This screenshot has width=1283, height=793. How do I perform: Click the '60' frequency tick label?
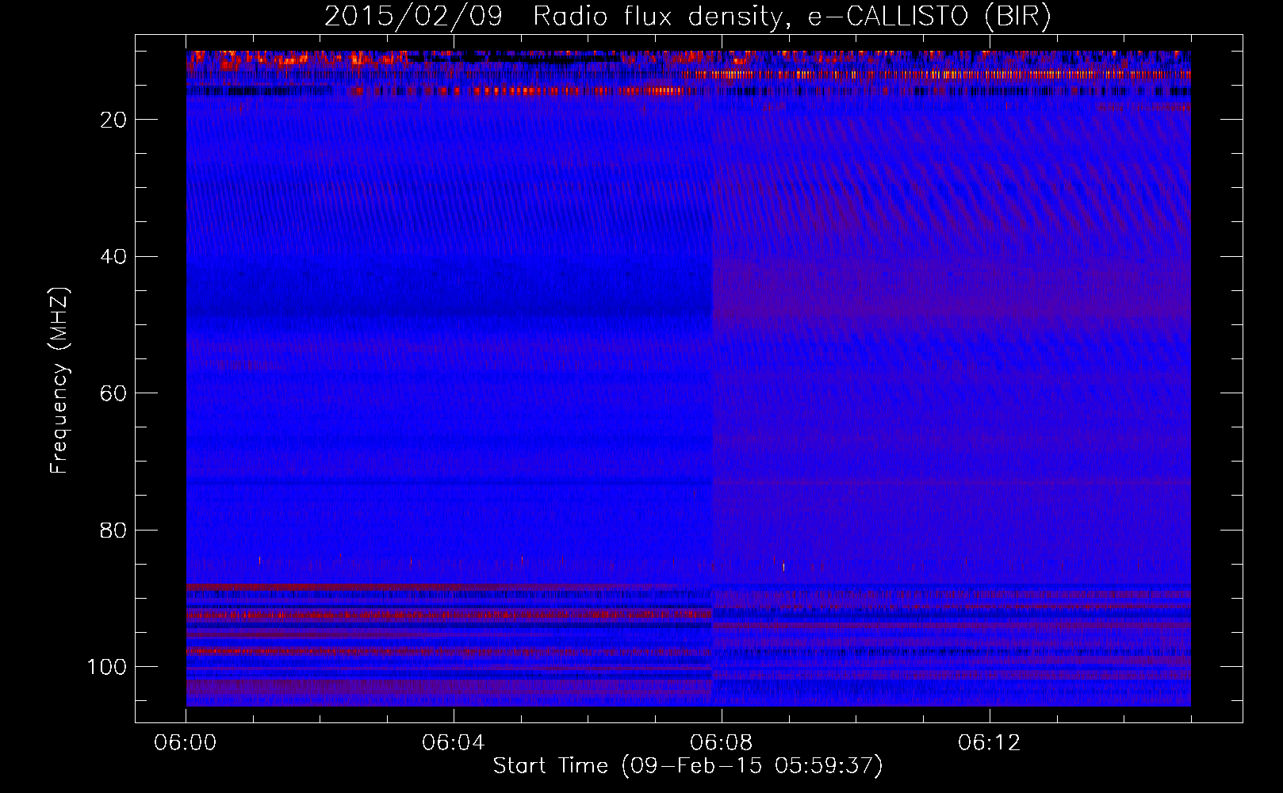point(113,393)
